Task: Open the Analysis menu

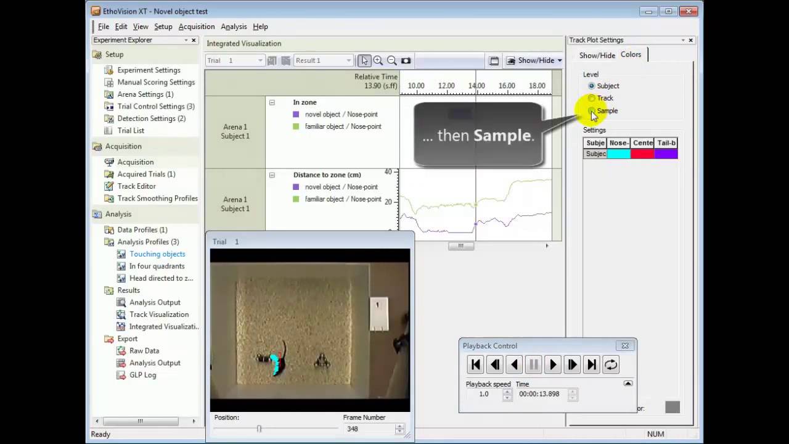Action: [234, 27]
